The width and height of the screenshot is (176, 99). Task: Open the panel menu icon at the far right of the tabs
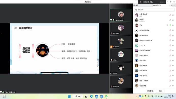click(x=174, y=5)
